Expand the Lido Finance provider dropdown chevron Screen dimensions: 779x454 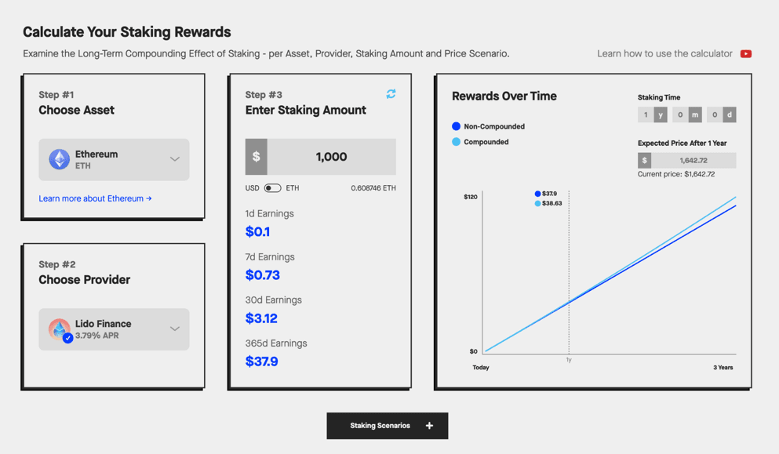[174, 329]
